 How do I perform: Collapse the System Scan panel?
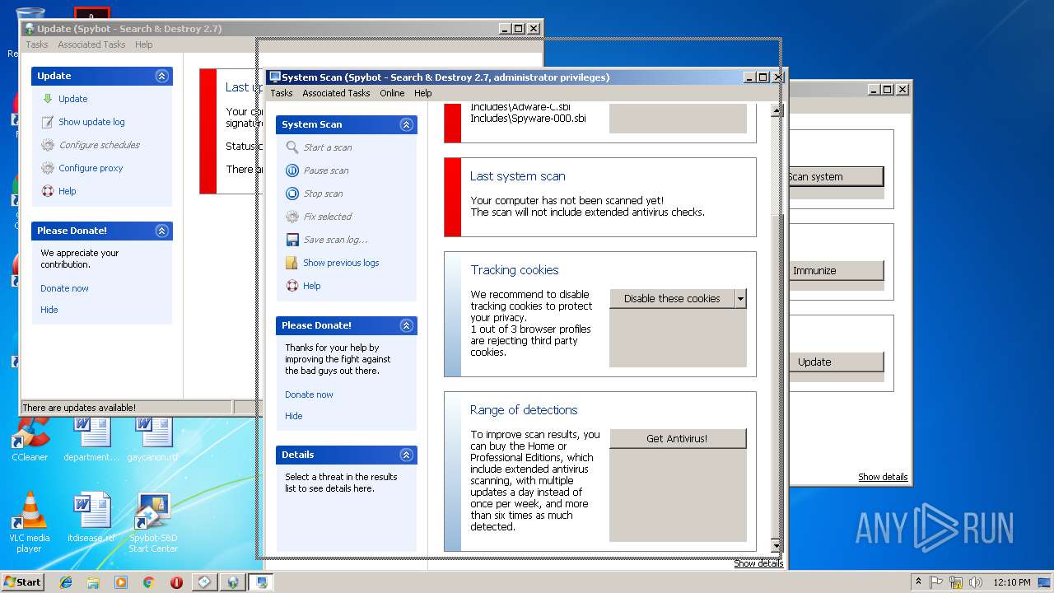[406, 124]
